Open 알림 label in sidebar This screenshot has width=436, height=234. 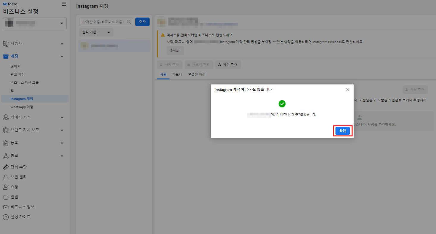pyautogui.click(x=15, y=197)
